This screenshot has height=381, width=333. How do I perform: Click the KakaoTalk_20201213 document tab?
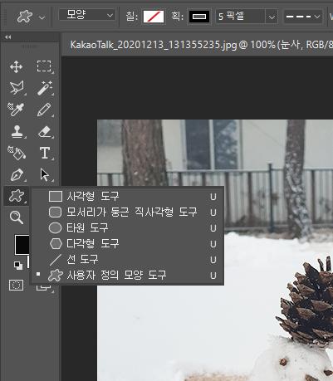coord(197,45)
